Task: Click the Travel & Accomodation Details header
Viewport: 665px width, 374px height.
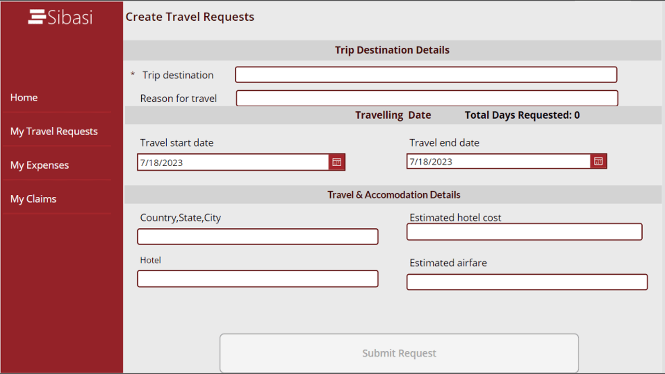Action: click(x=394, y=195)
